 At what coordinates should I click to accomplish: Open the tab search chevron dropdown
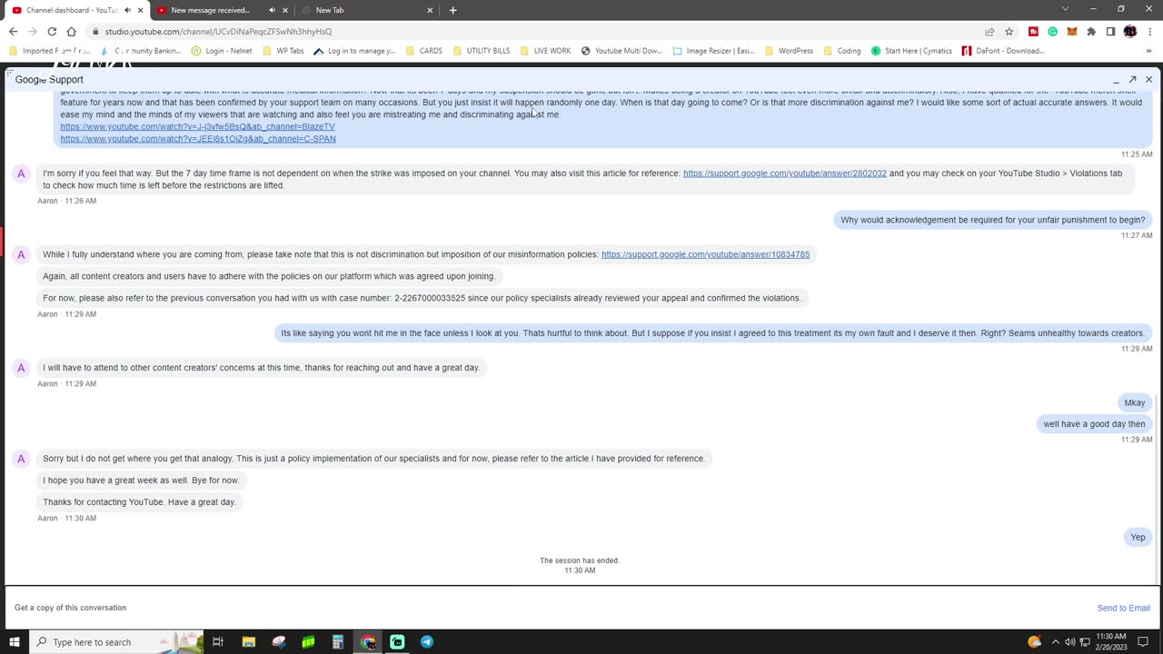(1066, 9)
